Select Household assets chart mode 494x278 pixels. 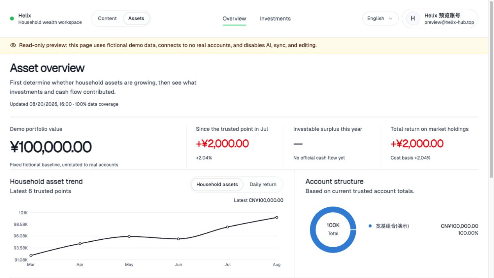pyautogui.click(x=217, y=184)
